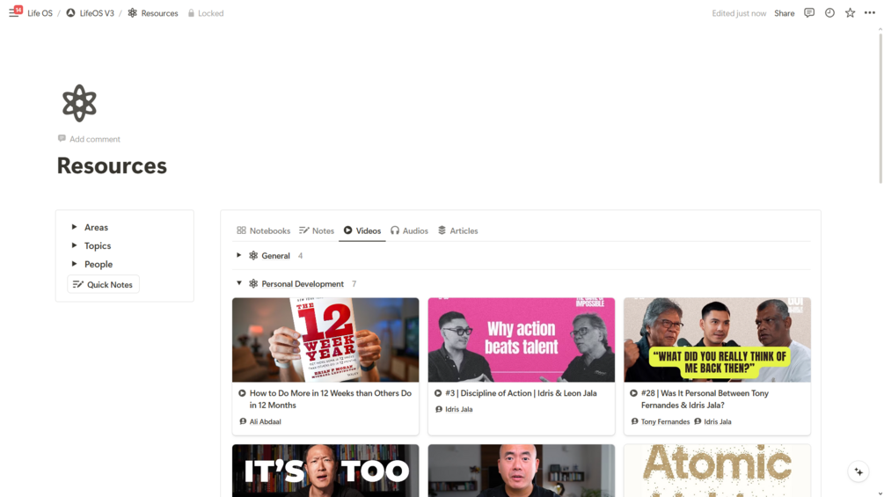Viewport: 884px width, 497px height.
Task: Click 'Edited just now' status text
Action: coord(739,13)
